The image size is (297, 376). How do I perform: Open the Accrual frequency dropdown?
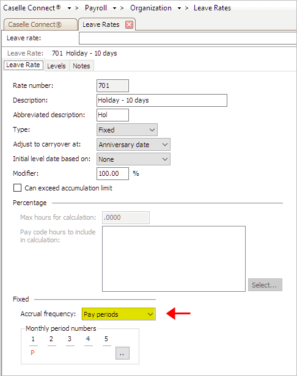click(119, 314)
